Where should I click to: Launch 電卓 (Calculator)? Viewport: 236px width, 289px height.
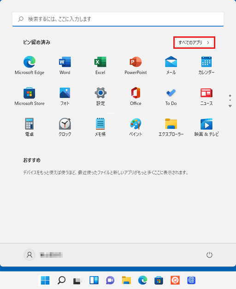click(x=29, y=127)
